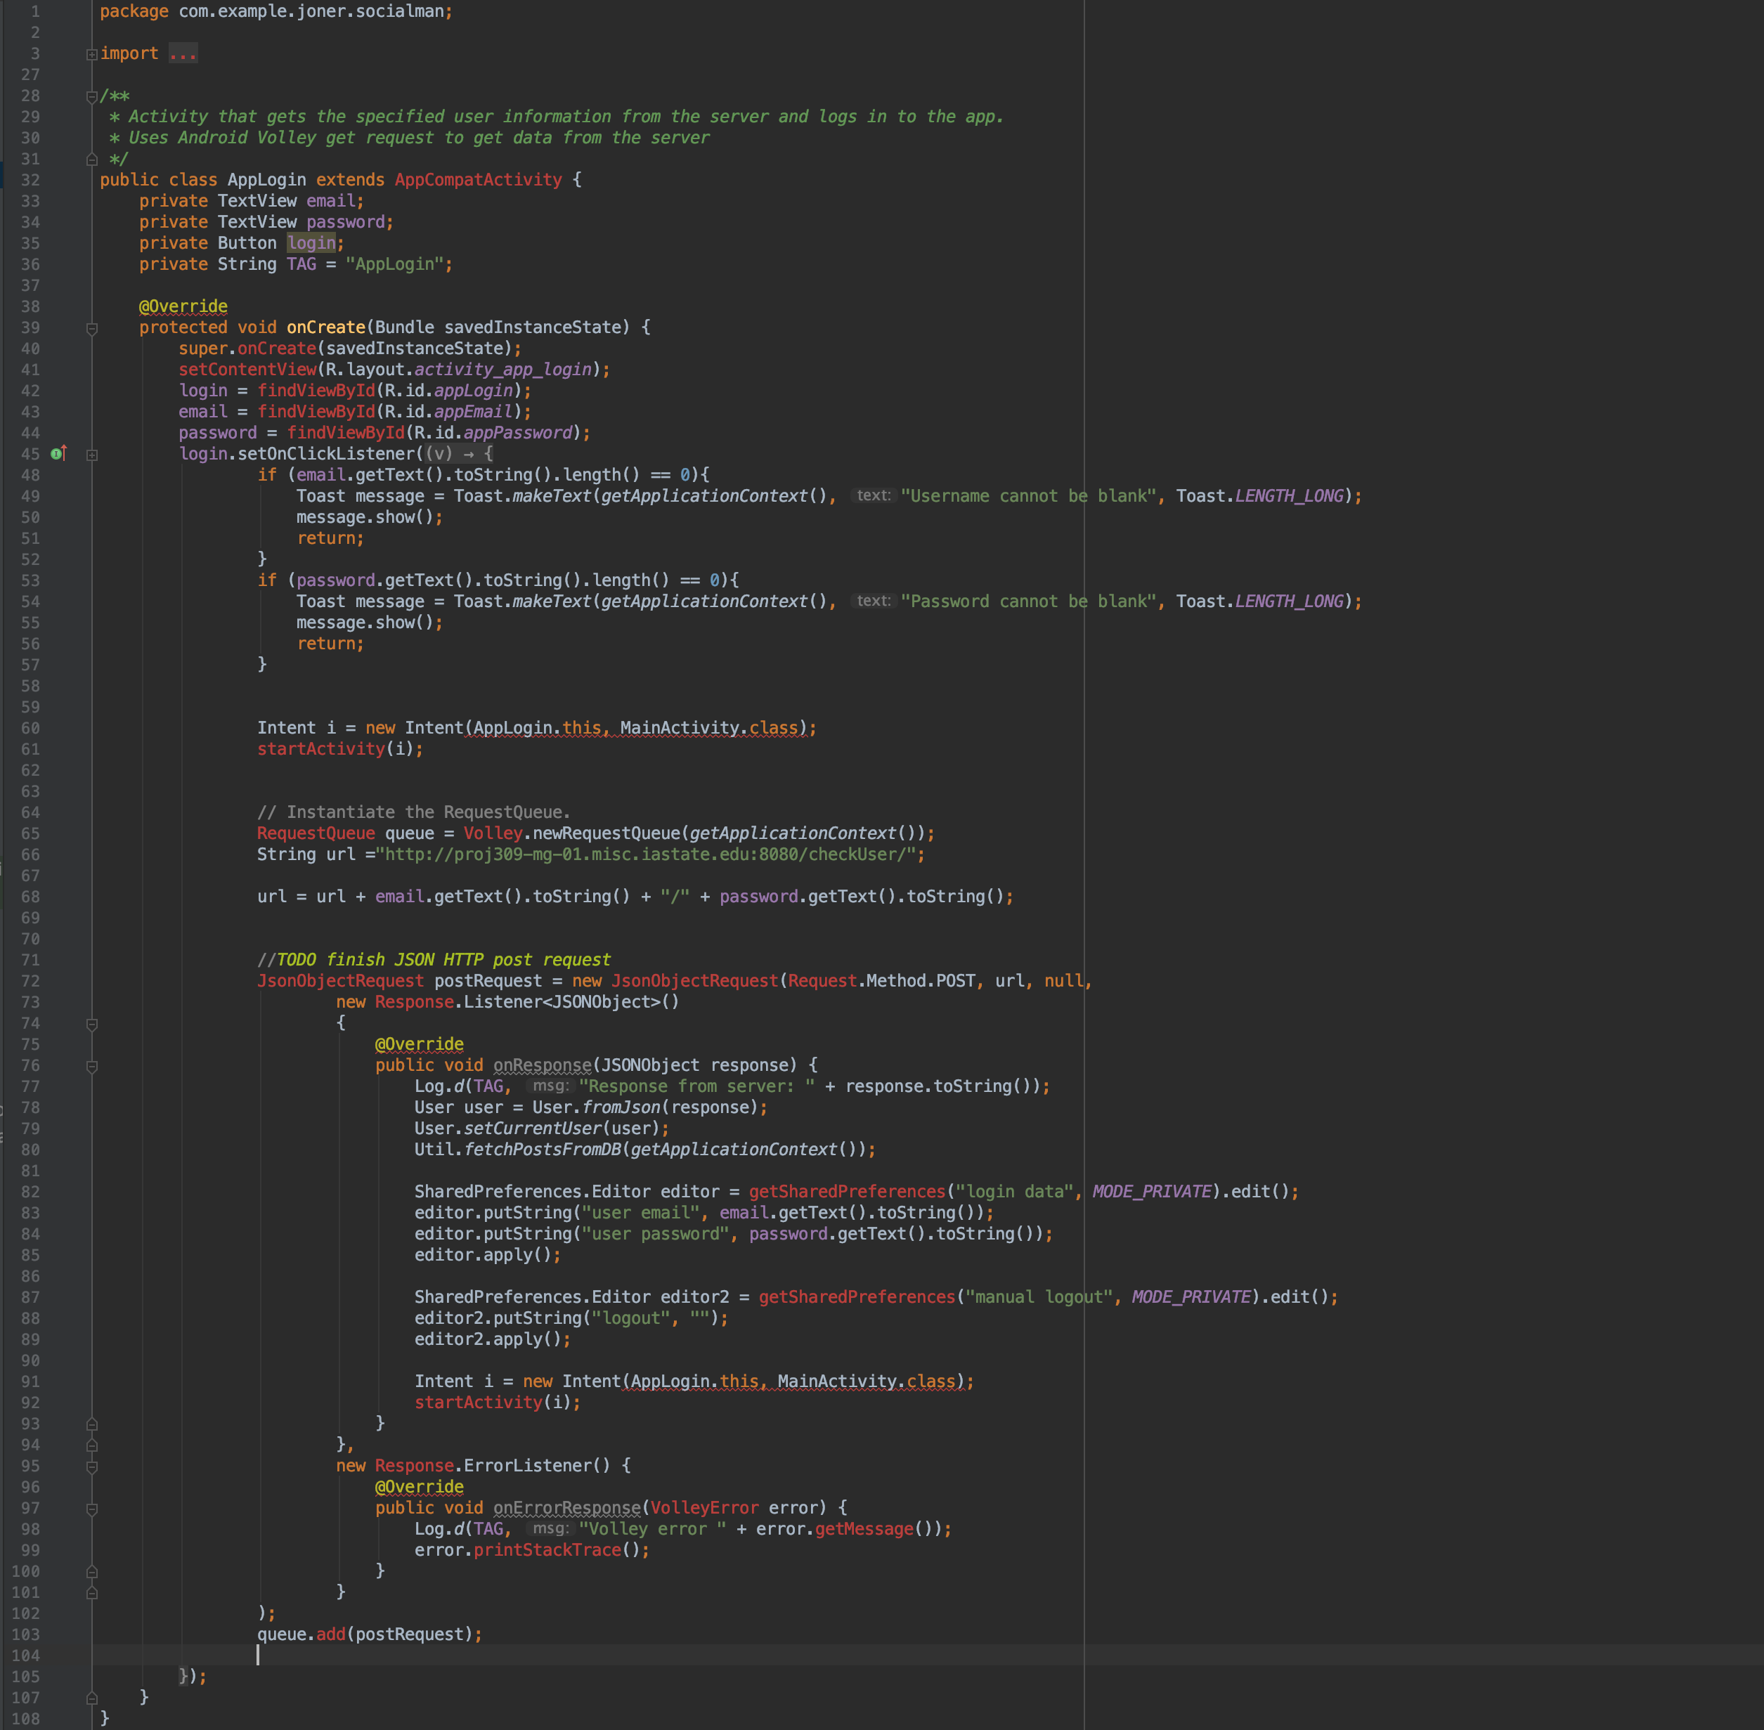Click the "AppLogin" string literal on line 36
The height and width of the screenshot is (1730, 1764).
point(394,264)
